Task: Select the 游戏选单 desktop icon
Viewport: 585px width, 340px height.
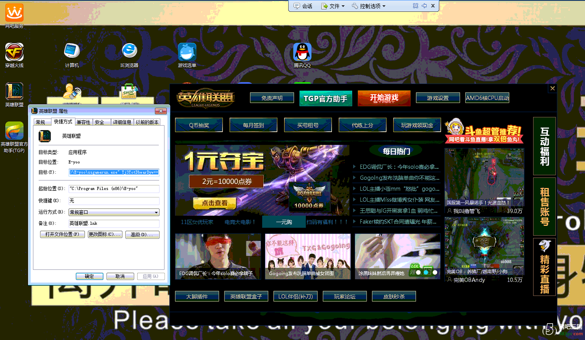Action: tap(187, 55)
